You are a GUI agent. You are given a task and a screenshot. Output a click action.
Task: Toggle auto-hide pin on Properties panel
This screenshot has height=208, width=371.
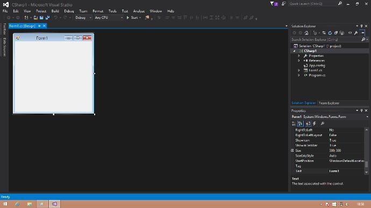pos(361,110)
